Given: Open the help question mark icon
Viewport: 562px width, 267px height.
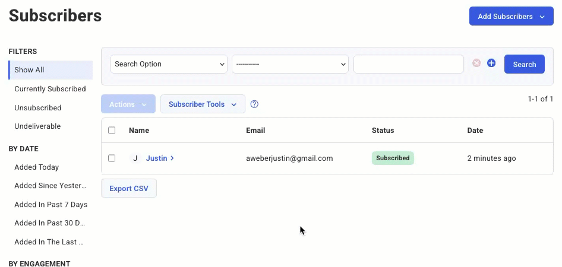Looking at the screenshot, I should (x=254, y=104).
